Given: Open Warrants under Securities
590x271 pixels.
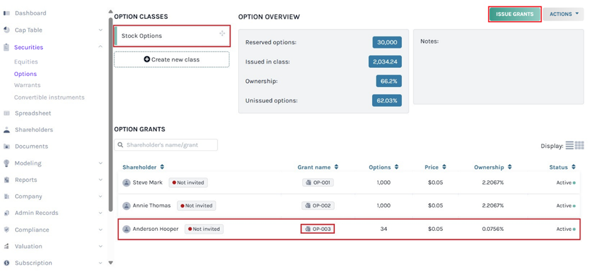Looking at the screenshot, I should tap(27, 86).
